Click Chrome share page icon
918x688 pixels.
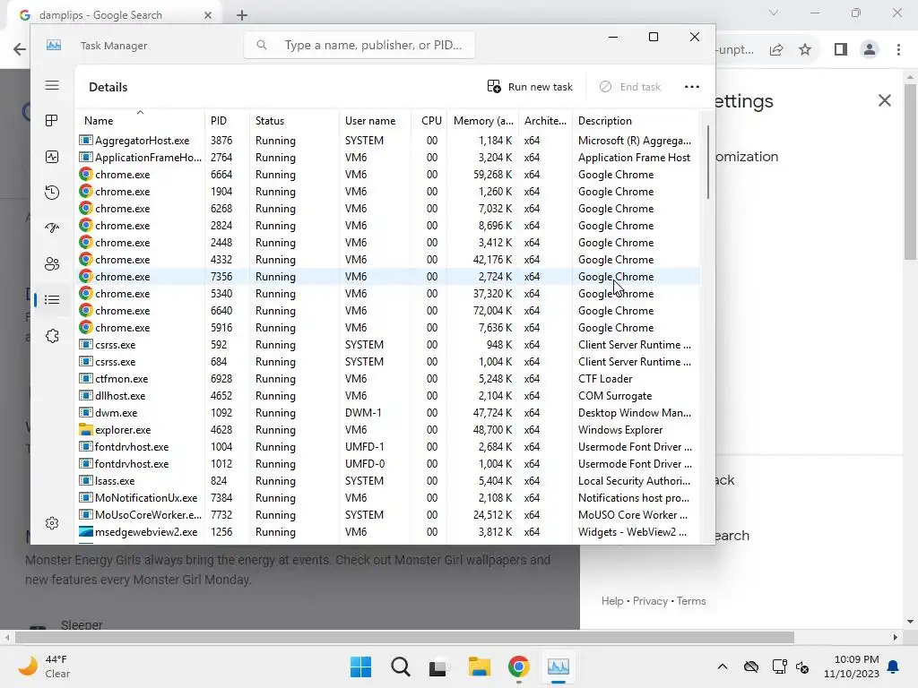tap(776, 50)
